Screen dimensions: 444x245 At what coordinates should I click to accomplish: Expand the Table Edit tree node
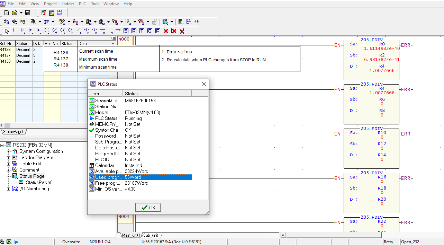[x=9, y=164]
